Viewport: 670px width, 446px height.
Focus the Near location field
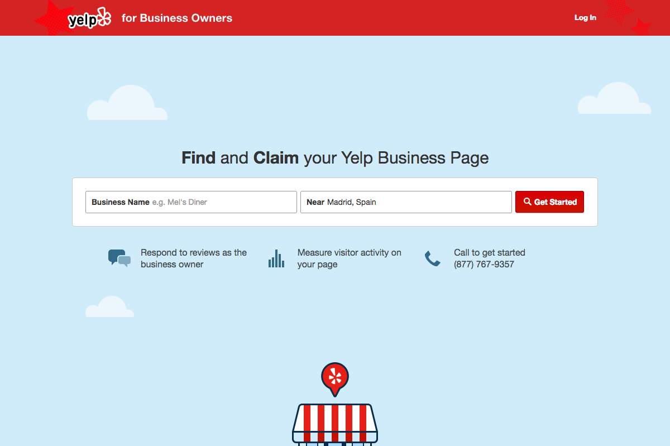click(406, 202)
